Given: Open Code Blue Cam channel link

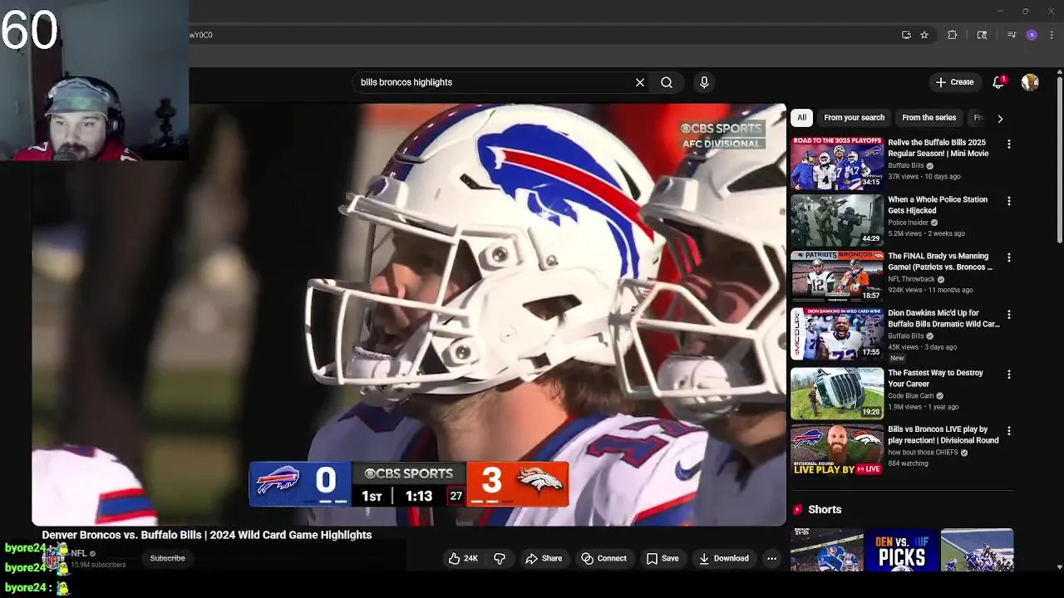Looking at the screenshot, I should pyautogui.click(x=911, y=396).
